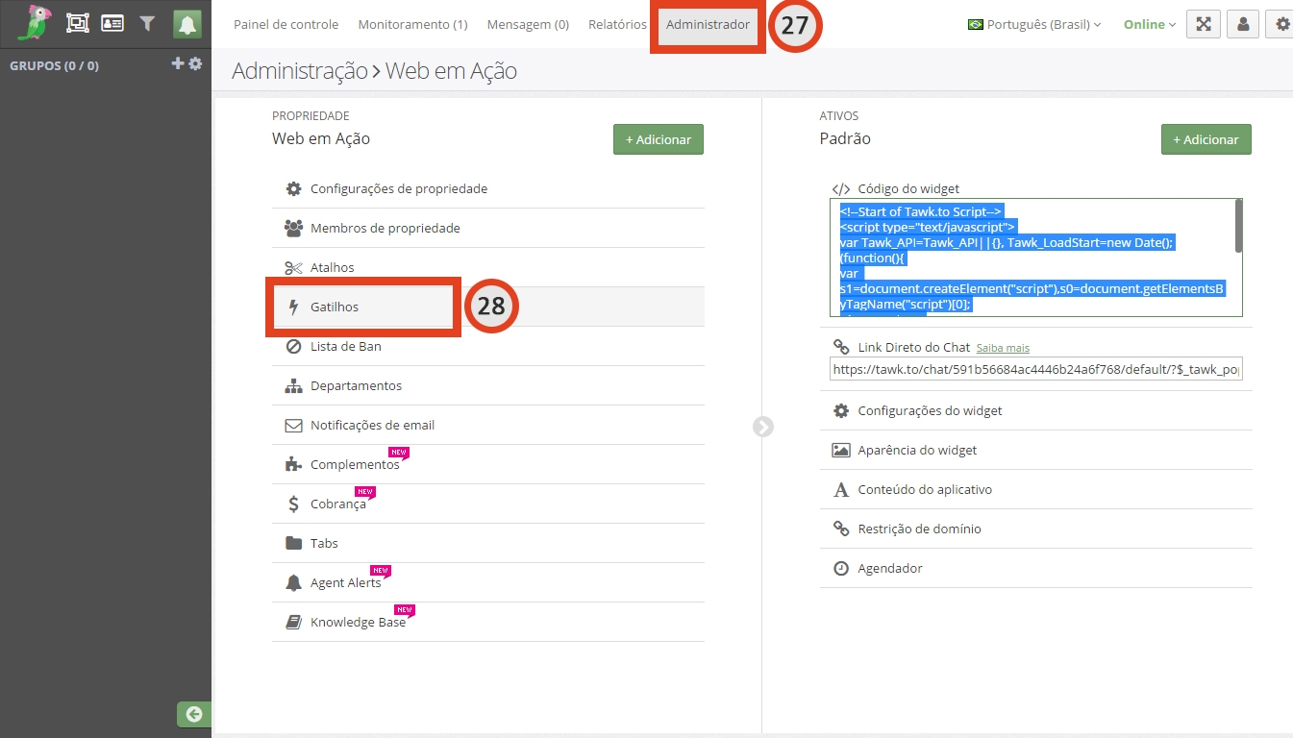Open groups settings gear icon
Viewport: 1293px width, 738px height.
tap(195, 63)
